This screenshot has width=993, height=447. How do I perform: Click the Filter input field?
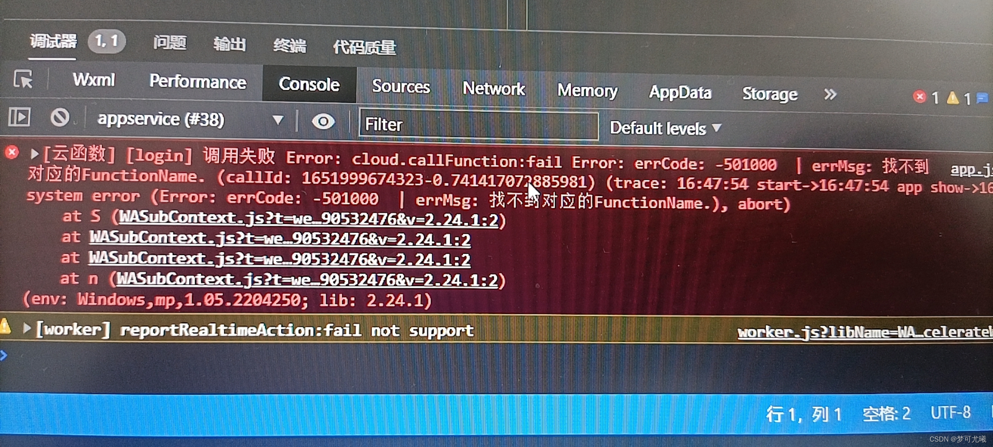pos(479,125)
